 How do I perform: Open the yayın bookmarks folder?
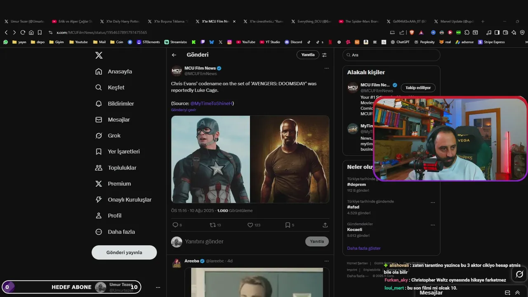tap(19, 42)
